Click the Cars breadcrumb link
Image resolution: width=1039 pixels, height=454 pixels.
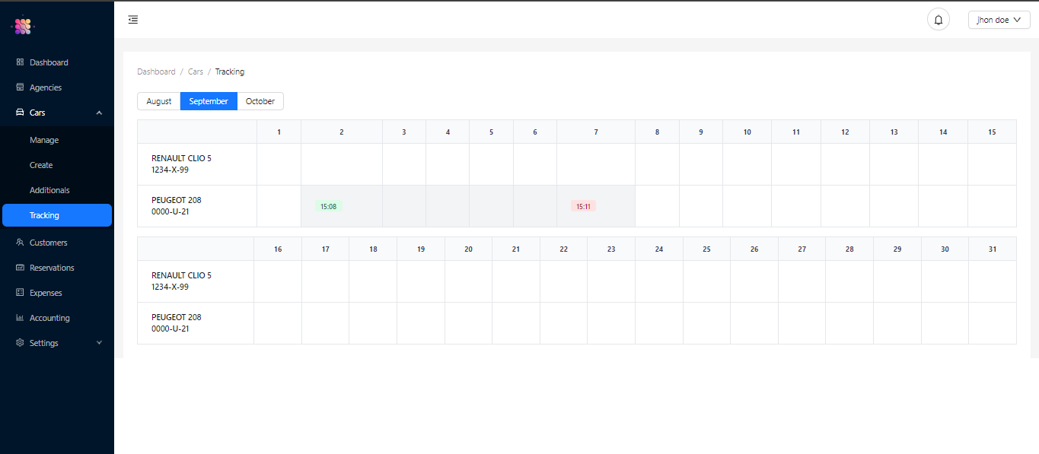click(196, 71)
